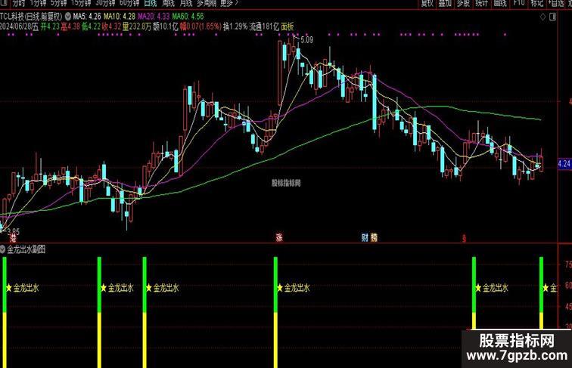Click the 2024/06/28 date text

(16, 26)
